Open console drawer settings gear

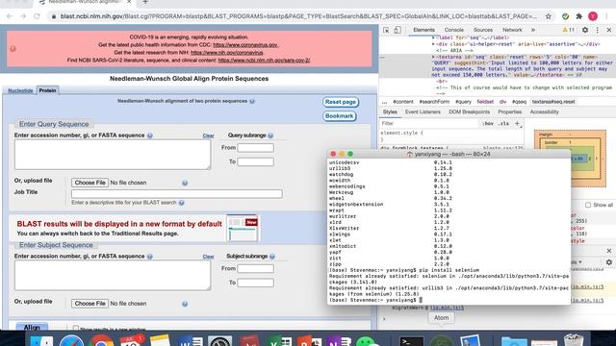pos(608,262)
